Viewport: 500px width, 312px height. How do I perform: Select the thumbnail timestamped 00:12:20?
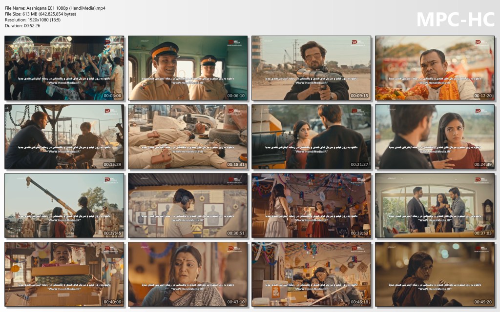coord(435,68)
